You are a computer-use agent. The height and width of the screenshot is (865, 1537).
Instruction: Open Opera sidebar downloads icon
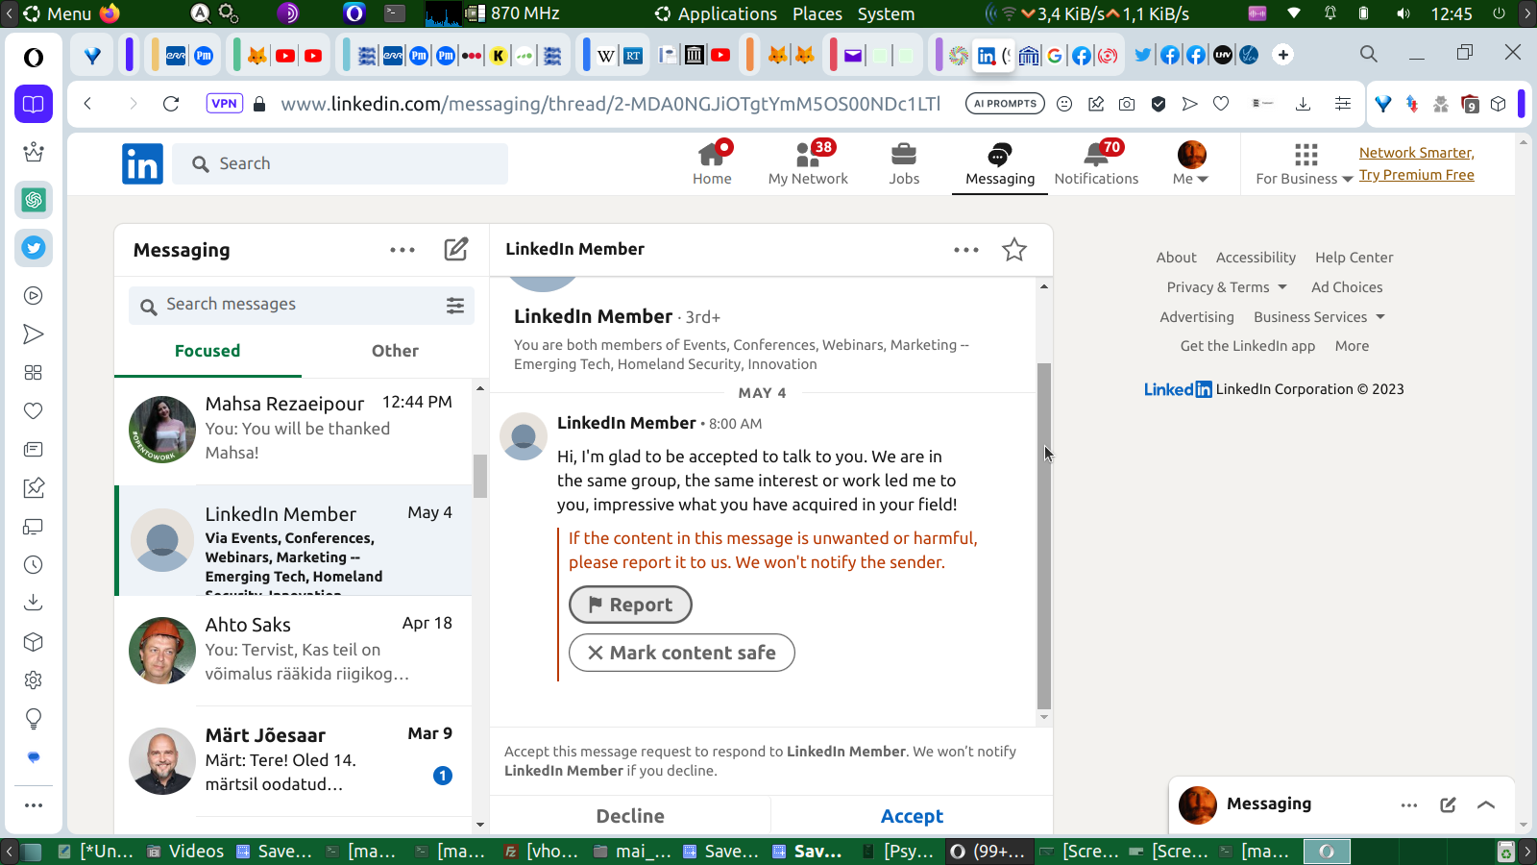click(x=34, y=603)
